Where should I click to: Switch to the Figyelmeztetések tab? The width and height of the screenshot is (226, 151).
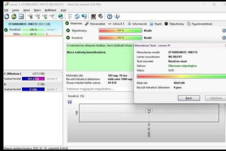coord(200,24)
